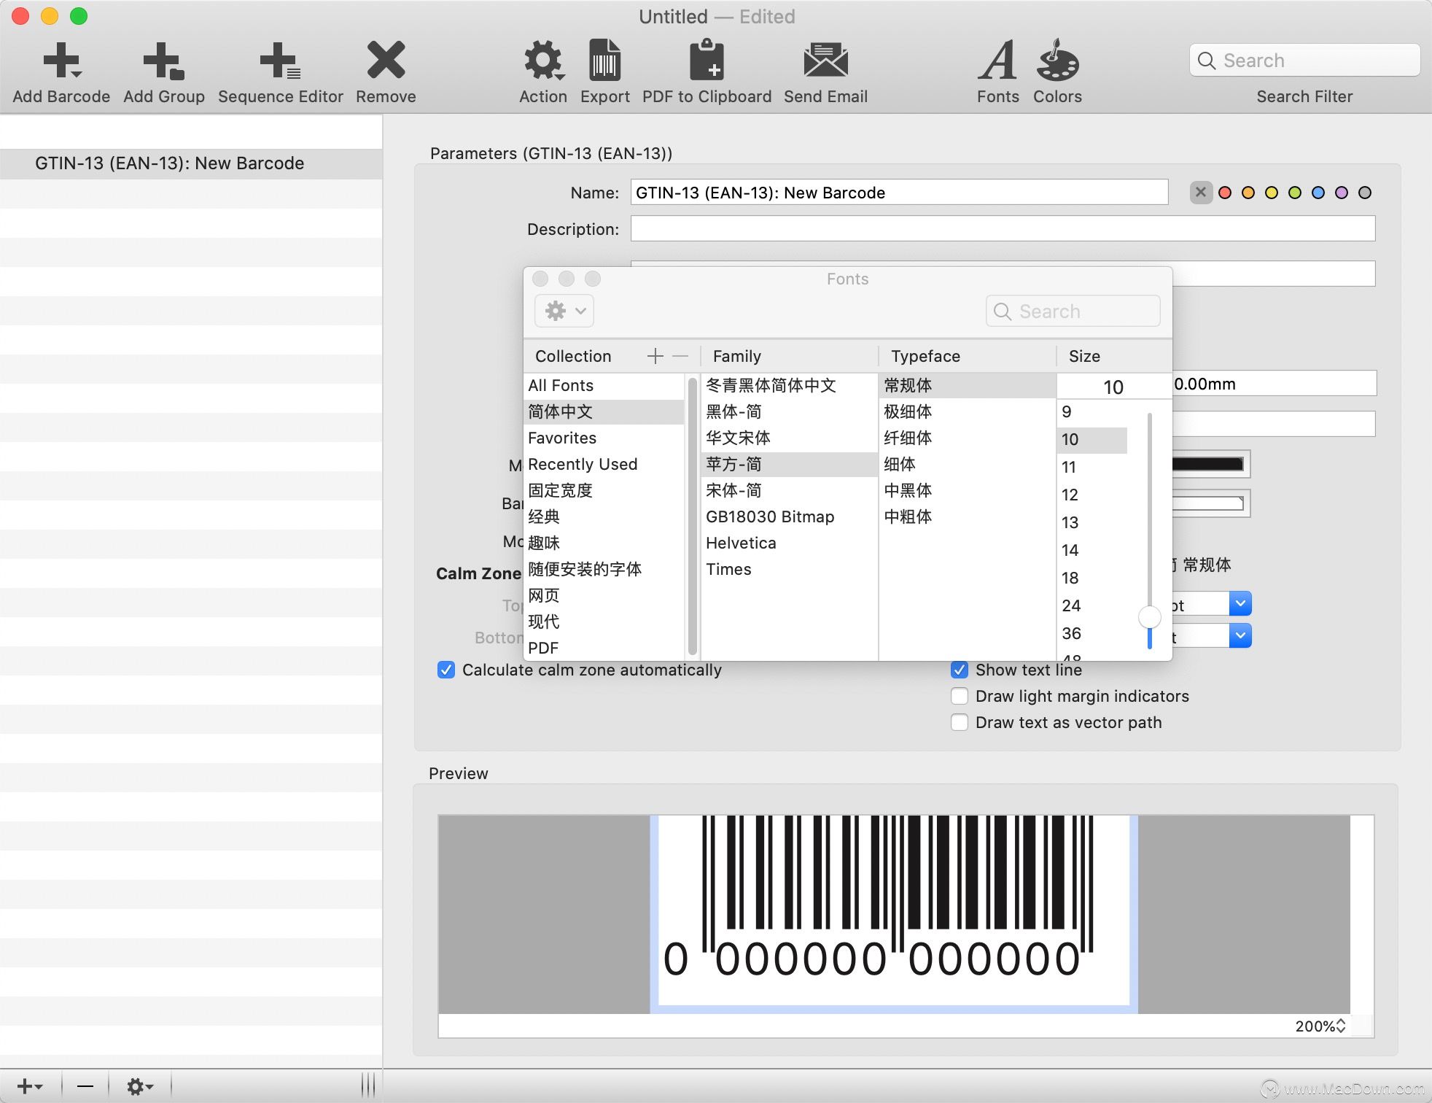Click the Description input field
Image resolution: width=1432 pixels, height=1103 pixels.
click(x=1003, y=228)
